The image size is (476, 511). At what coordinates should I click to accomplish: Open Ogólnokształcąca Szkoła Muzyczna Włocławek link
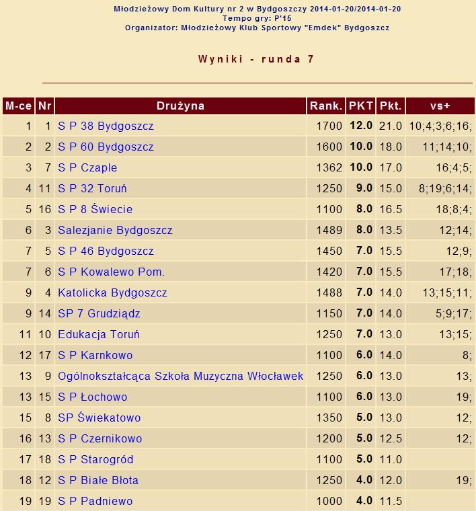(180, 376)
